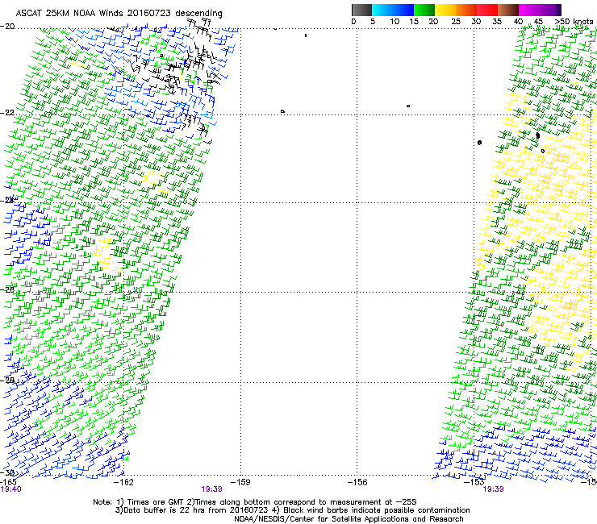Click the legend tick label 25
The height and width of the screenshot is (524, 597).
click(x=456, y=22)
